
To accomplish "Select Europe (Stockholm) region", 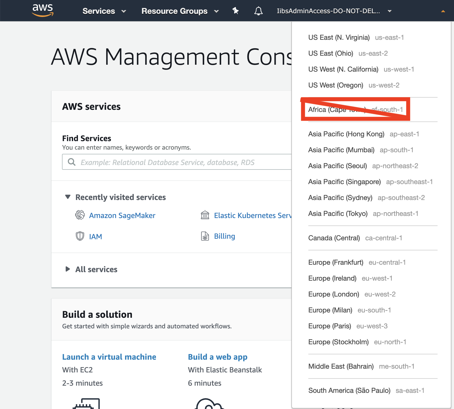I will (357, 342).
